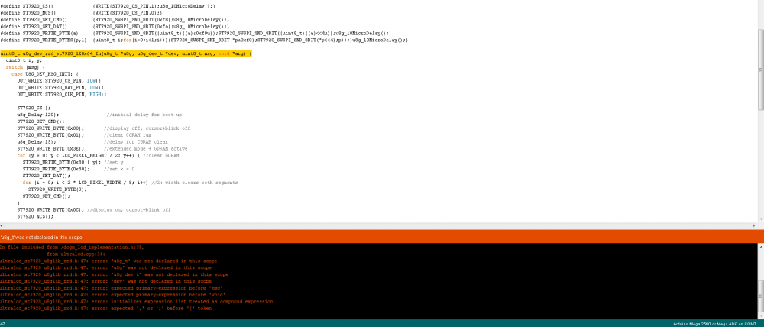
Task: Click the OUT_WRITE(ST7920_DAT_PIN, LOW) line
Action: (x=60, y=87)
